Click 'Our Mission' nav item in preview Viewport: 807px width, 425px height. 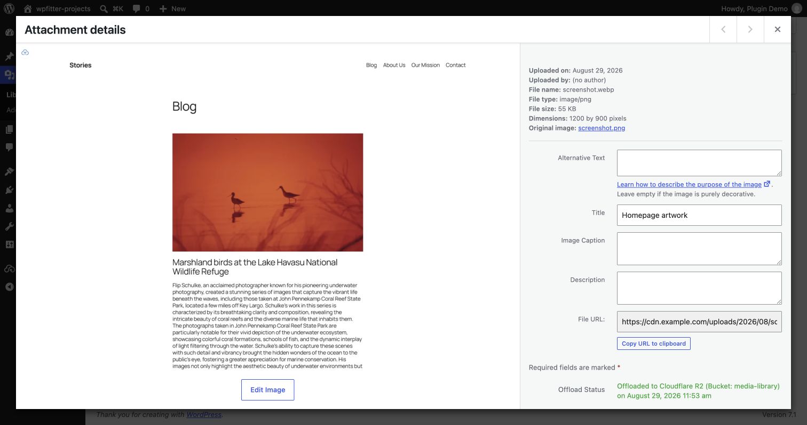tap(425, 65)
